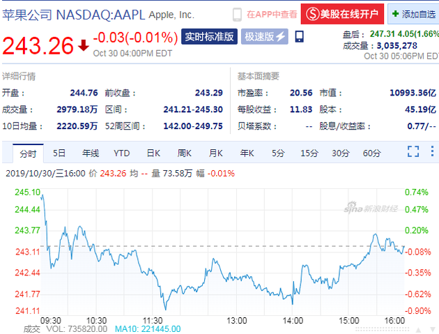Click the 10-day average volume 2220.59万
The width and height of the screenshot is (439, 334).
(77, 126)
